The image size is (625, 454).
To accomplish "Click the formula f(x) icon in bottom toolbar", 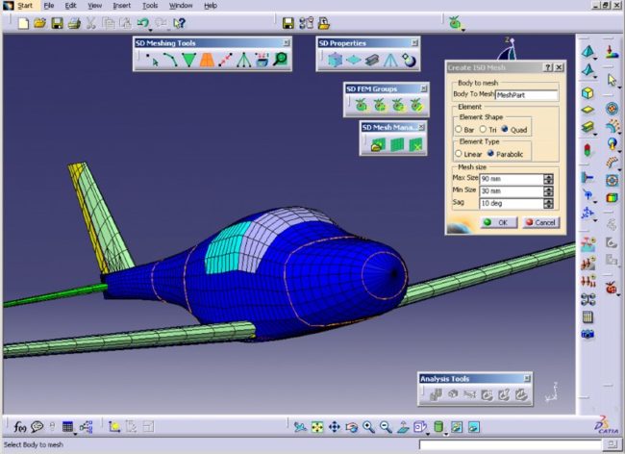I will 20,426.
